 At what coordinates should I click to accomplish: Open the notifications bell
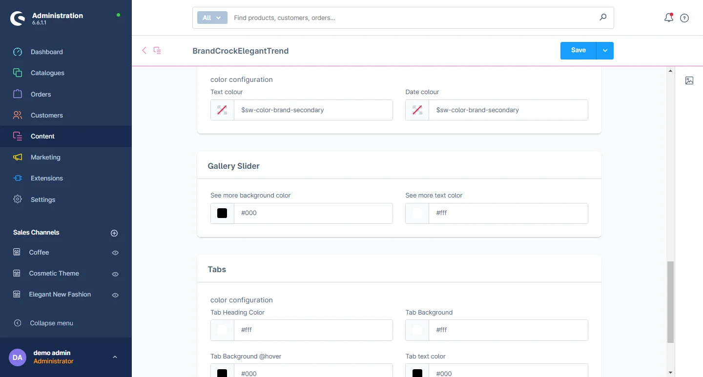tap(668, 18)
